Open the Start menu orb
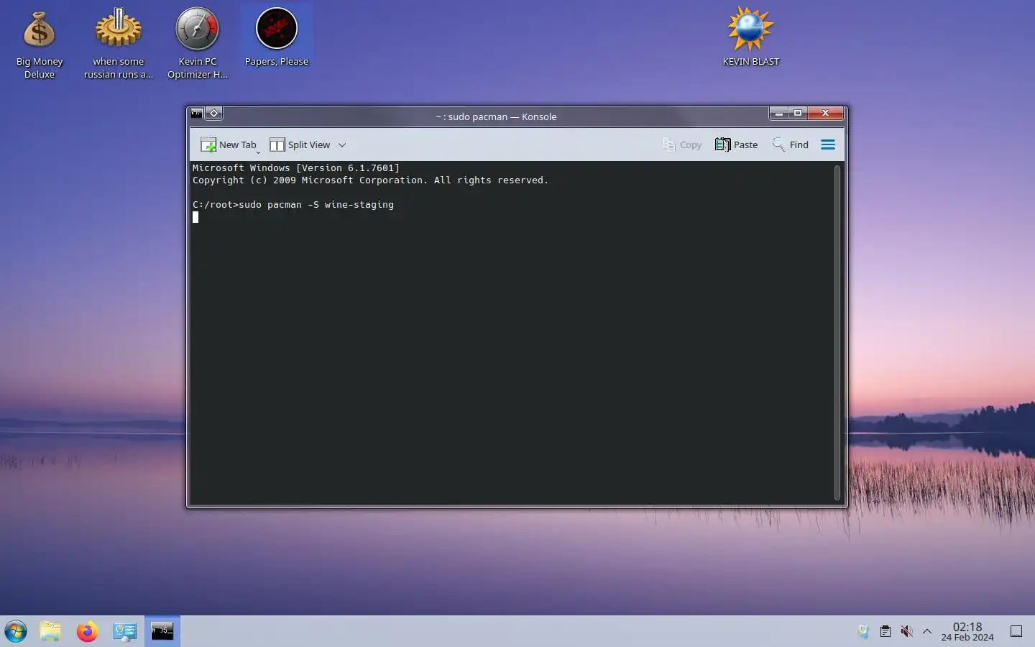Screen dimensions: 1035x647 pos(16,631)
